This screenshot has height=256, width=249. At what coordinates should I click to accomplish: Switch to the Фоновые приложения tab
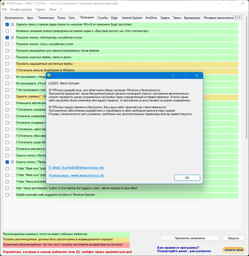(218, 18)
